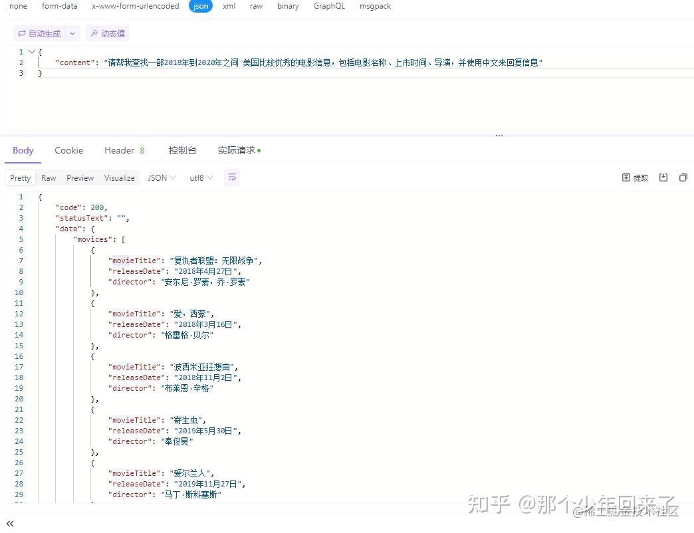Switch to the Cookie tab
Image resolution: width=694 pixels, height=533 pixels.
[68, 150]
